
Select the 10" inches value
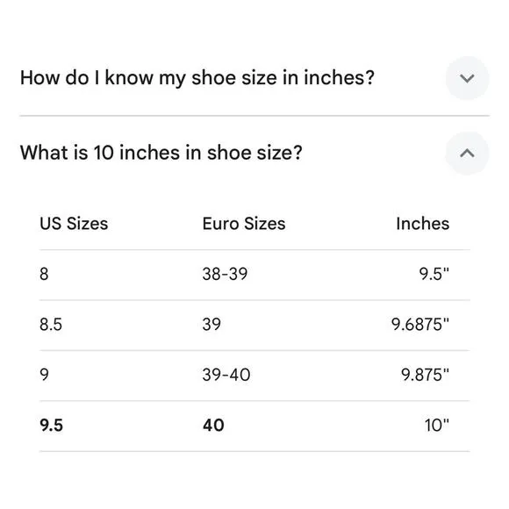click(437, 425)
